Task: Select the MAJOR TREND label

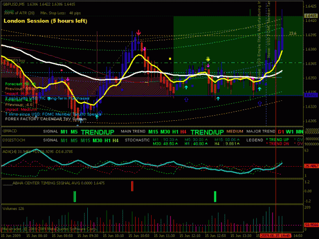Action: (261, 131)
